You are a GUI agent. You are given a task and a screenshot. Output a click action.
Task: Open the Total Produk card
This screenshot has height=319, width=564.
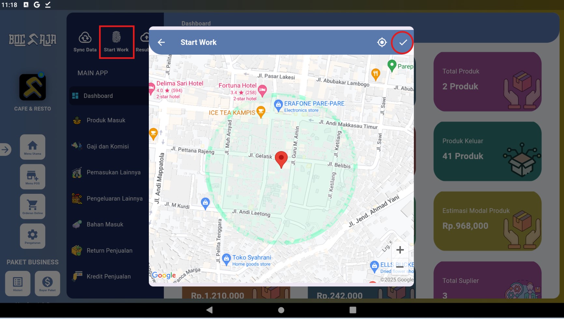(487, 82)
